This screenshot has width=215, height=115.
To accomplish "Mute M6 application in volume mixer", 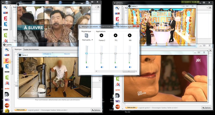I will (130, 67).
